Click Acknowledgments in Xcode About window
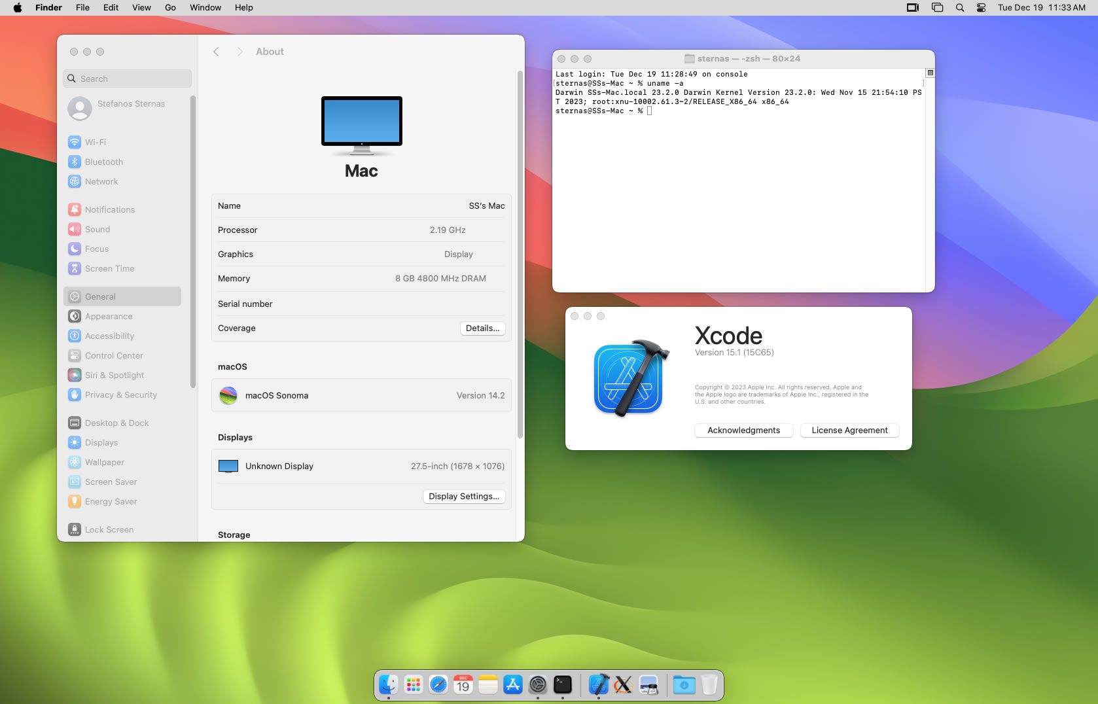 pos(744,430)
